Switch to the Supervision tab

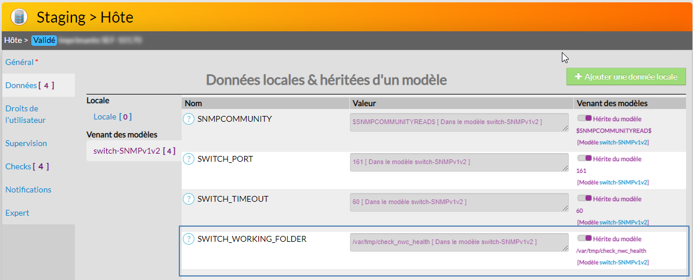[26, 143]
